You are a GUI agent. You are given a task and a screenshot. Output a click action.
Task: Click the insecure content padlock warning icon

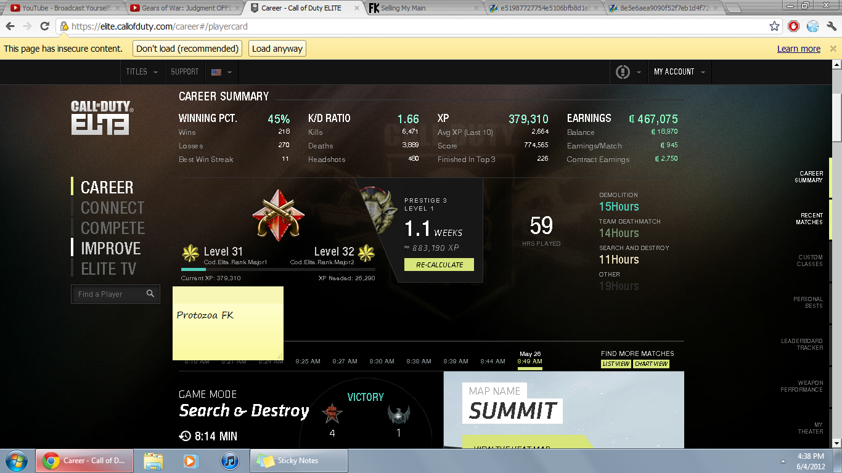point(64,26)
